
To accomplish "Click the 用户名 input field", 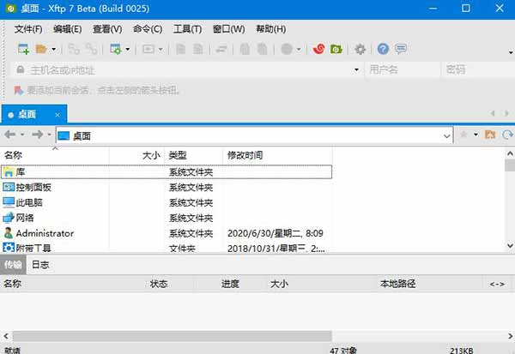I will pos(401,69).
